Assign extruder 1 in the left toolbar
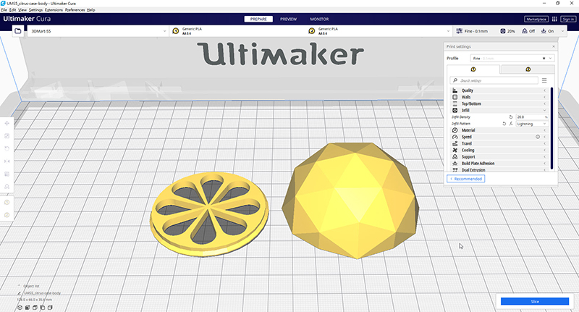Image resolution: width=579 pixels, height=312 pixels. (x=7, y=203)
